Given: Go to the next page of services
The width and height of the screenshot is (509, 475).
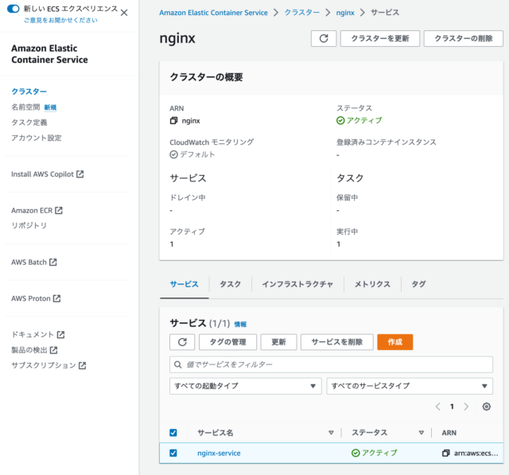Looking at the screenshot, I should (466, 407).
